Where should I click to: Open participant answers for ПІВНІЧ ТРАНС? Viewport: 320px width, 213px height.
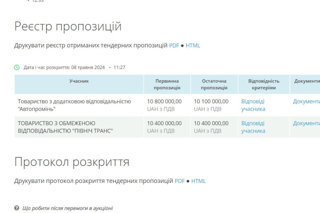pos(253,127)
